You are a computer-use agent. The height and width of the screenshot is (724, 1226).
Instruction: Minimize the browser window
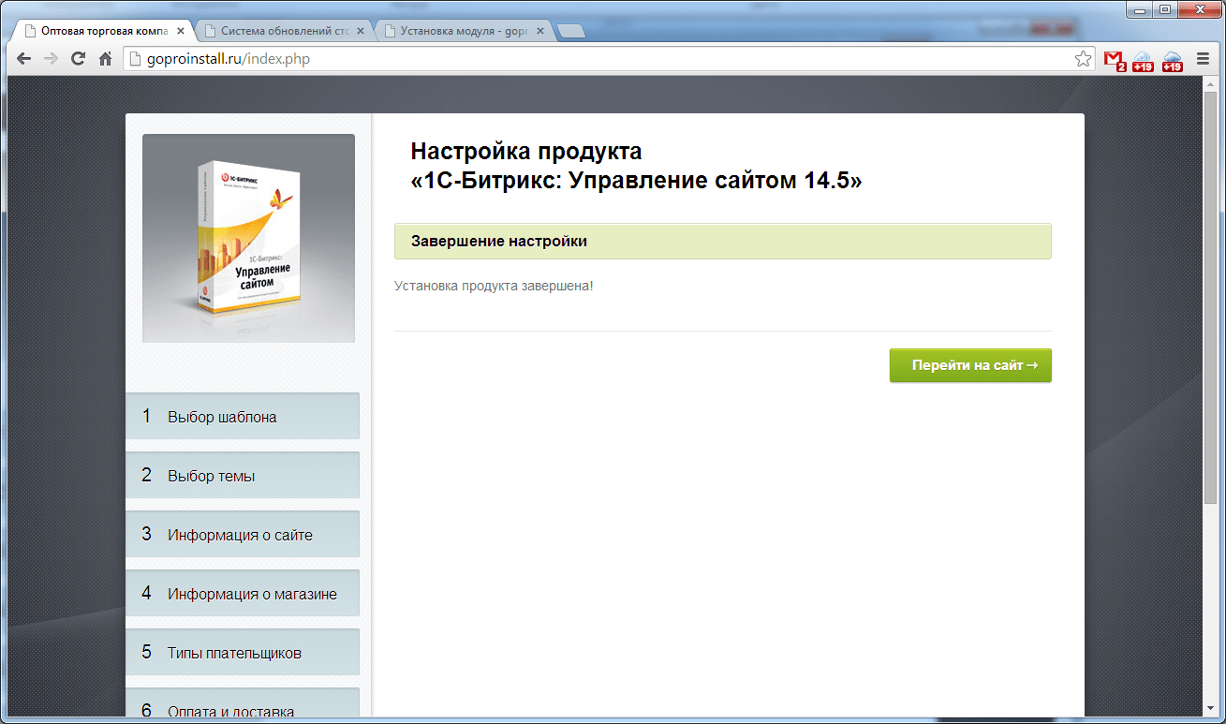[1140, 9]
